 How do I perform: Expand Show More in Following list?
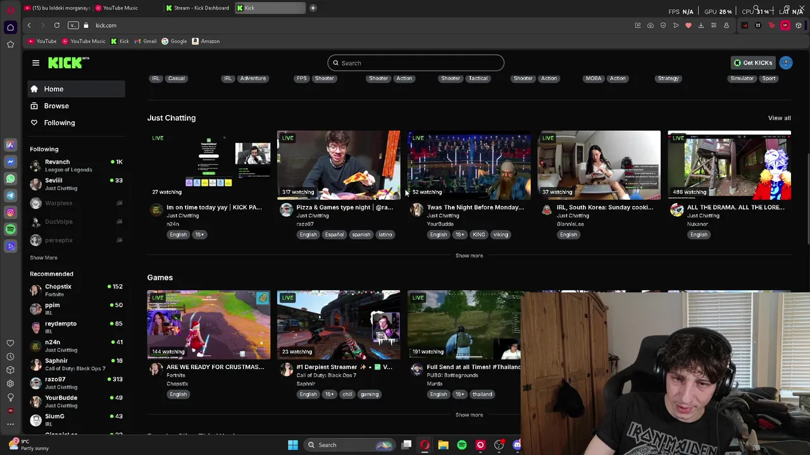[x=44, y=257]
